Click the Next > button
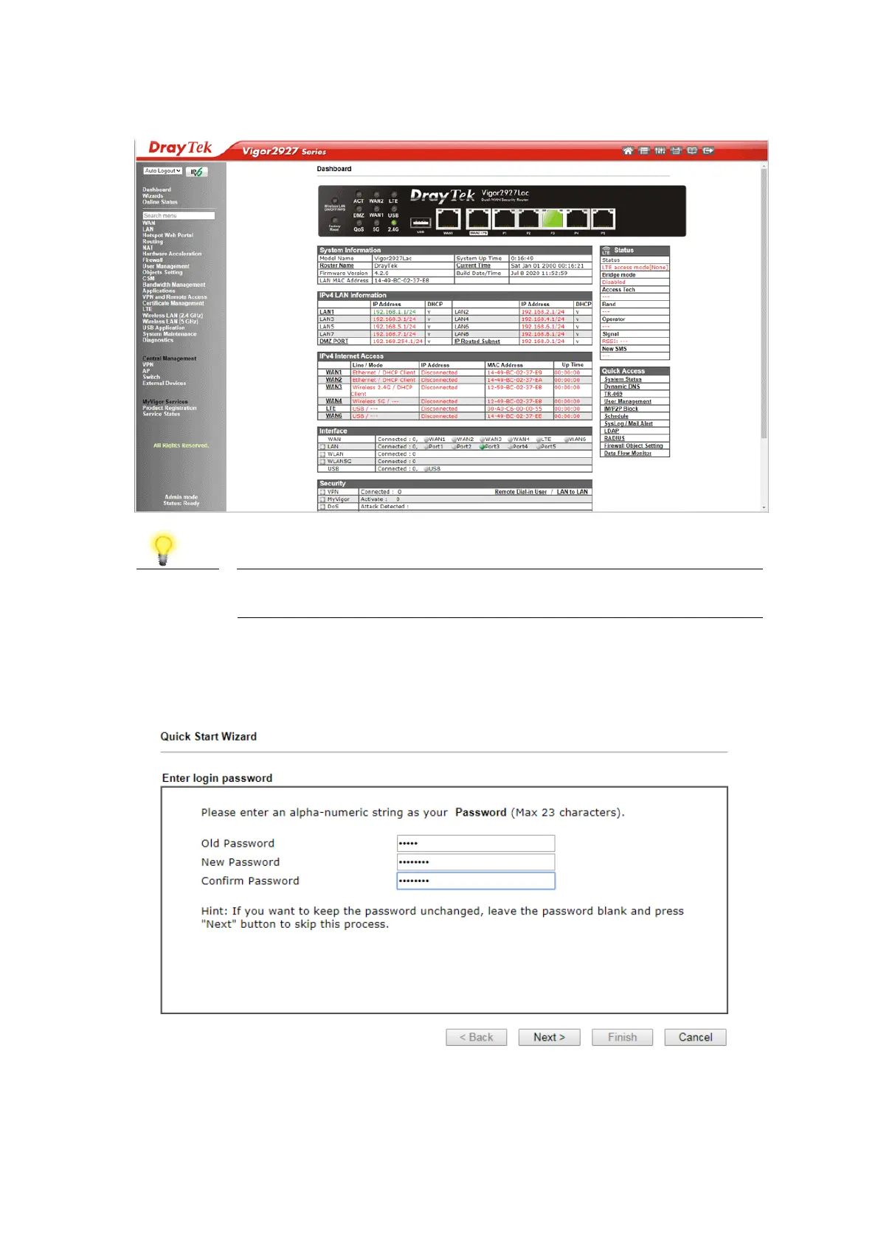 [550, 1037]
